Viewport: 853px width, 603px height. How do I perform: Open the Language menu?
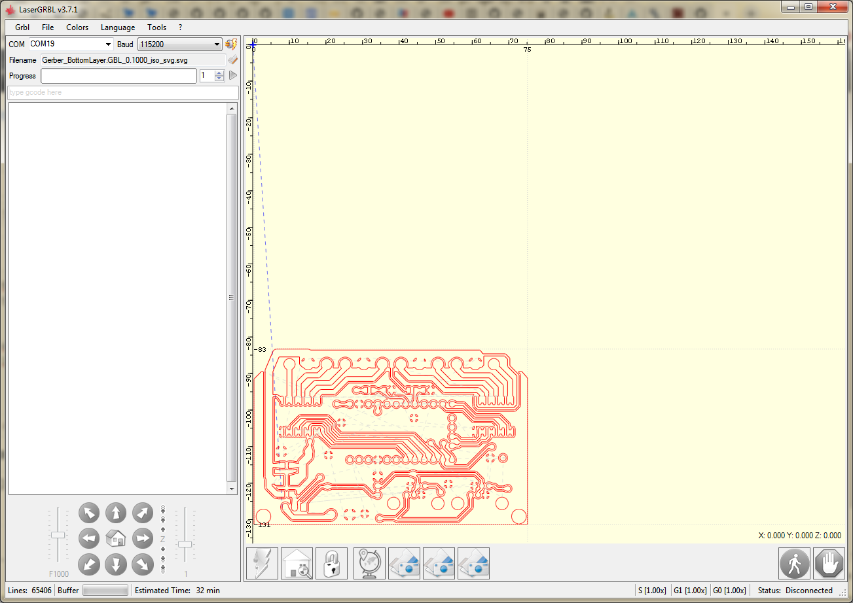(x=118, y=27)
